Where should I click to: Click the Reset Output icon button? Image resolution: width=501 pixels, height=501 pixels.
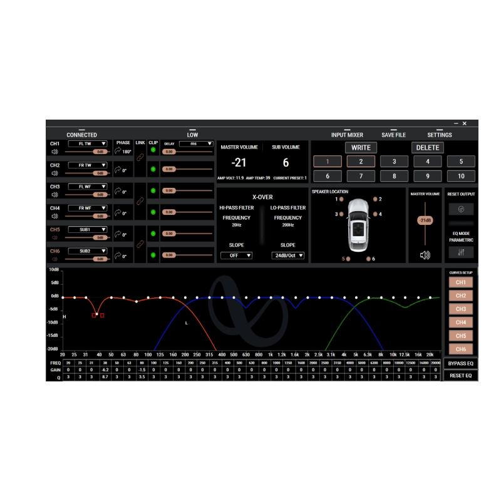pos(461,209)
